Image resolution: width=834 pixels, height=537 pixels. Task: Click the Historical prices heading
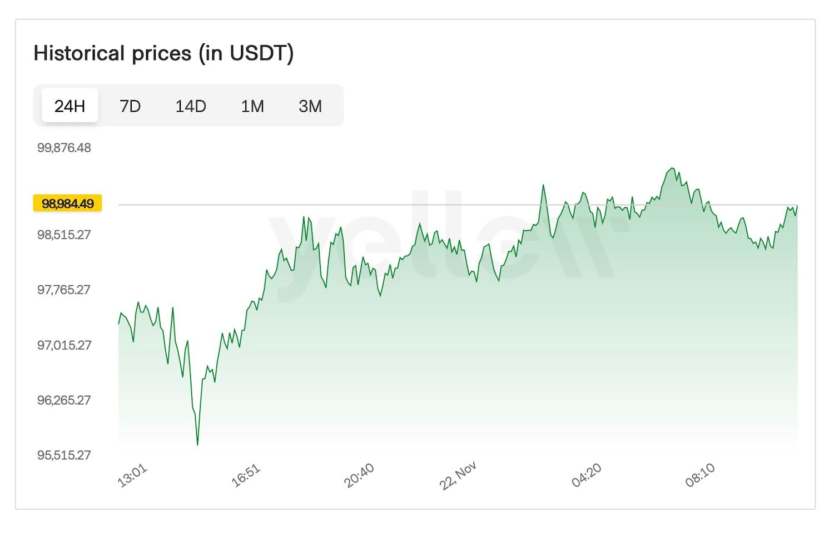(x=164, y=53)
